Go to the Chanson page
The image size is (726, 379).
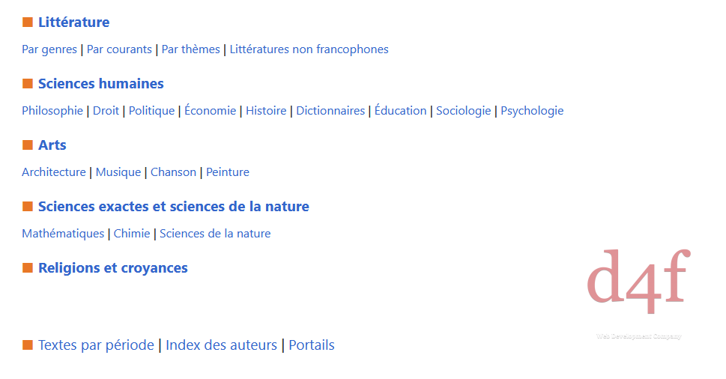click(173, 172)
